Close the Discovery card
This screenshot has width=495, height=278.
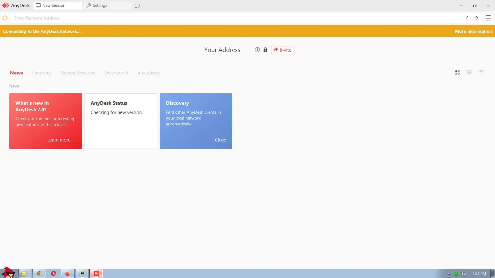[221, 140]
